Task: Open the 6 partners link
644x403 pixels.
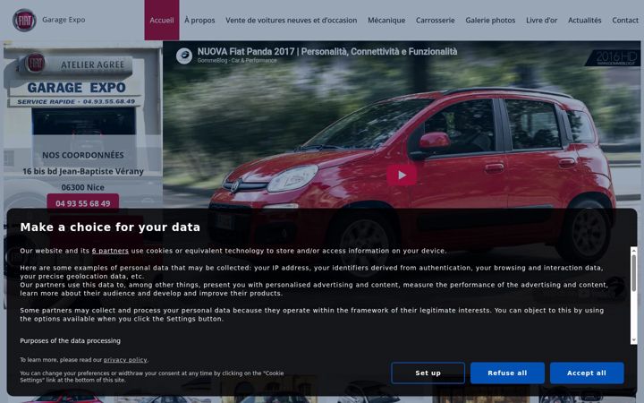Action: coord(110,251)
